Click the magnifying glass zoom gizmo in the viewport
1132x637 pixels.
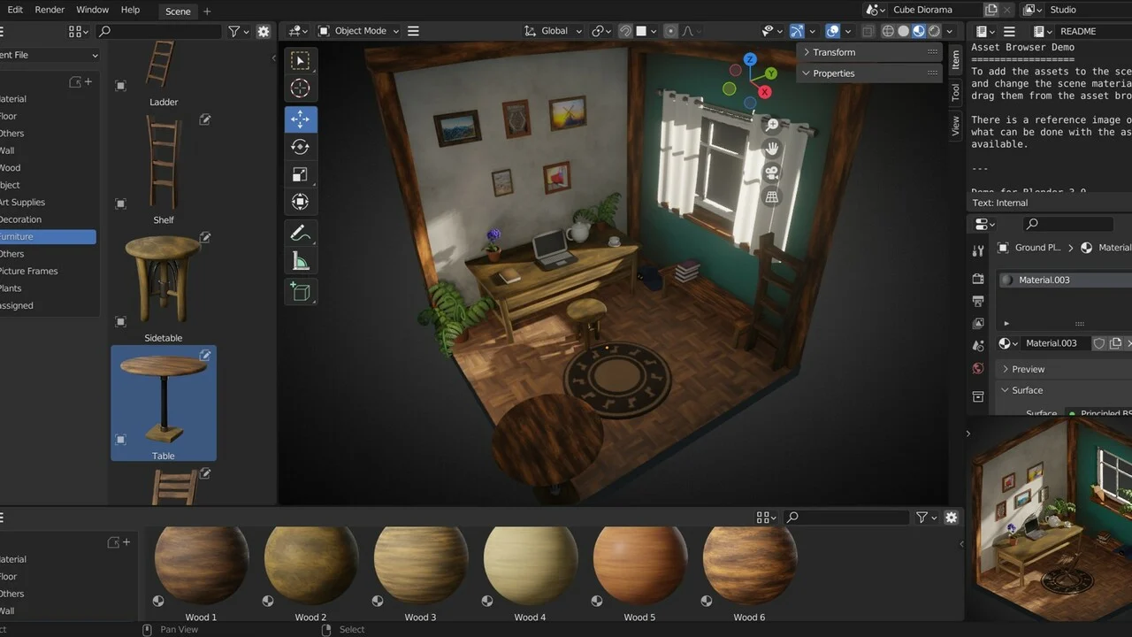pyautogui.click(x=770, y=125)
